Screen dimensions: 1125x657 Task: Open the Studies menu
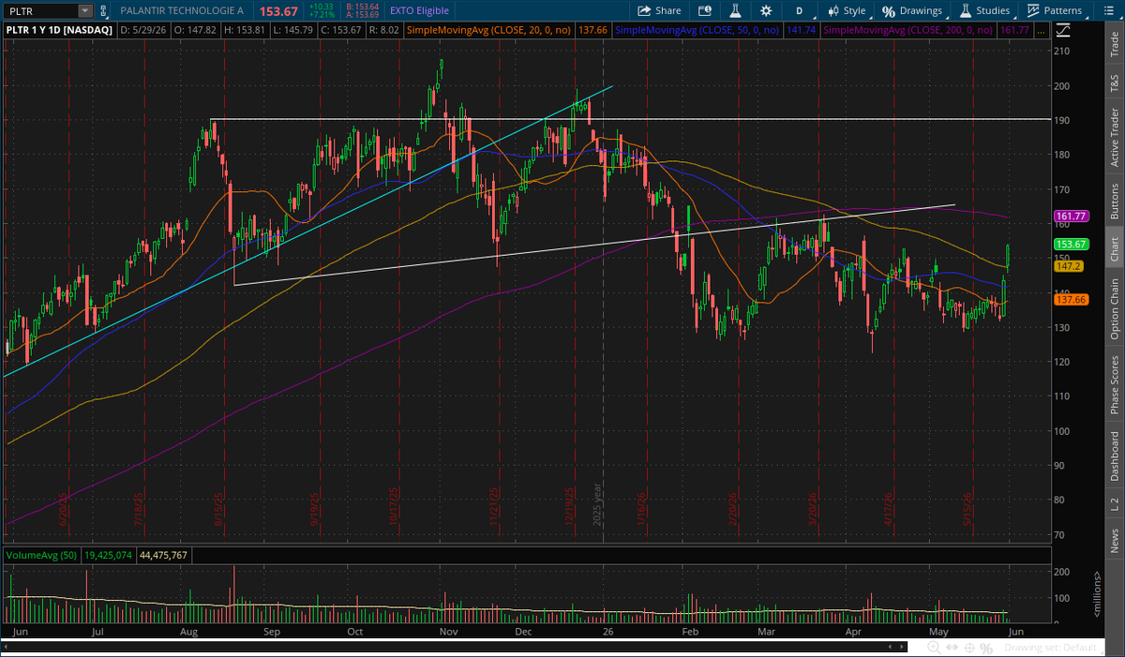[x=984, y=10]
